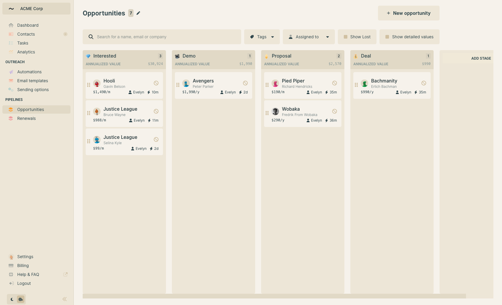Open the Avengers opportunity title

203,81
